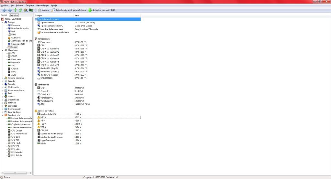
Task: Open the SPD tree item
Action: pyautogui.click(x=13, y=66)
